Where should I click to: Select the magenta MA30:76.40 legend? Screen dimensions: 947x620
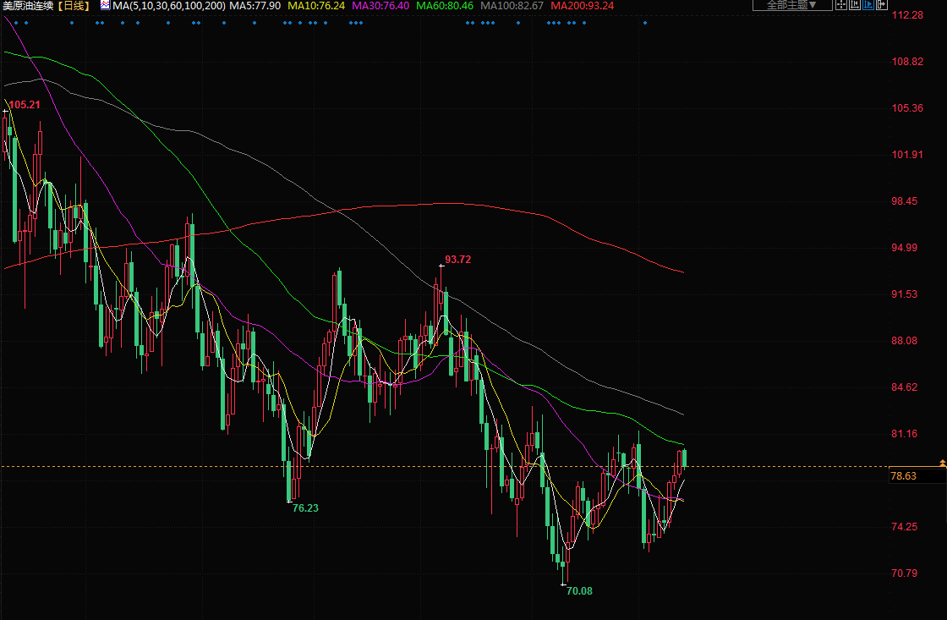(x=380, y=6)
